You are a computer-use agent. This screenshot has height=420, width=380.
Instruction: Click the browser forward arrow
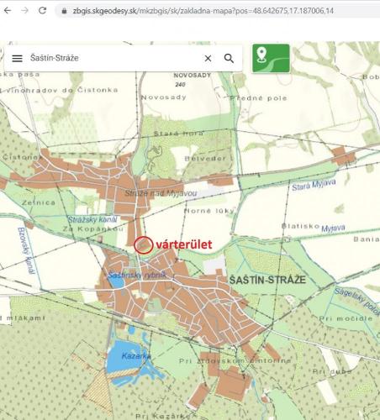[25, 11]
